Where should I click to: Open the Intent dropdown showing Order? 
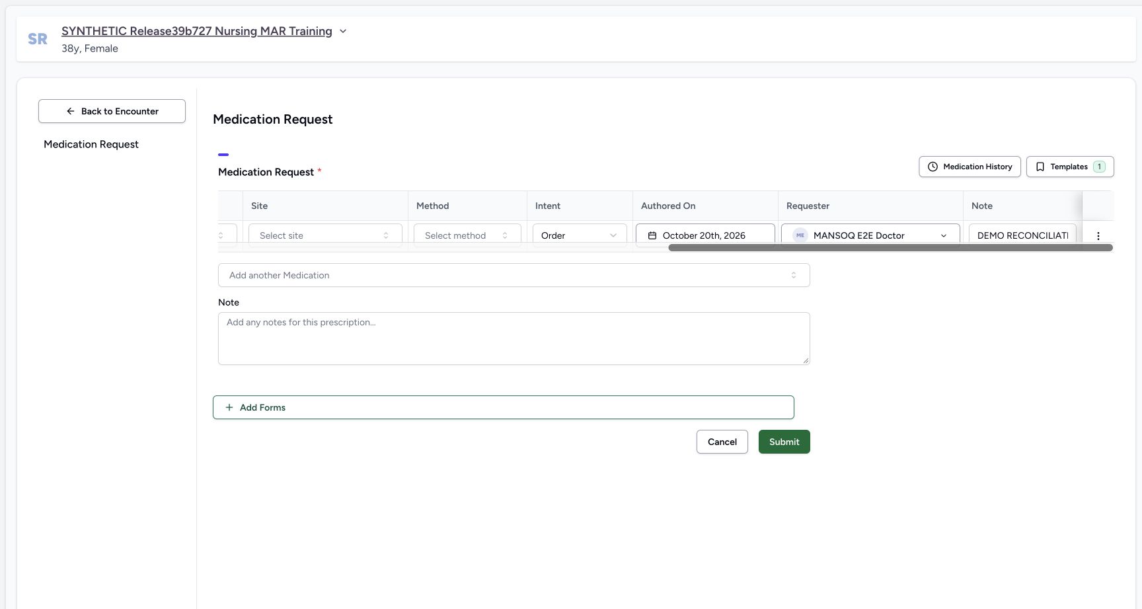[580, 235]
